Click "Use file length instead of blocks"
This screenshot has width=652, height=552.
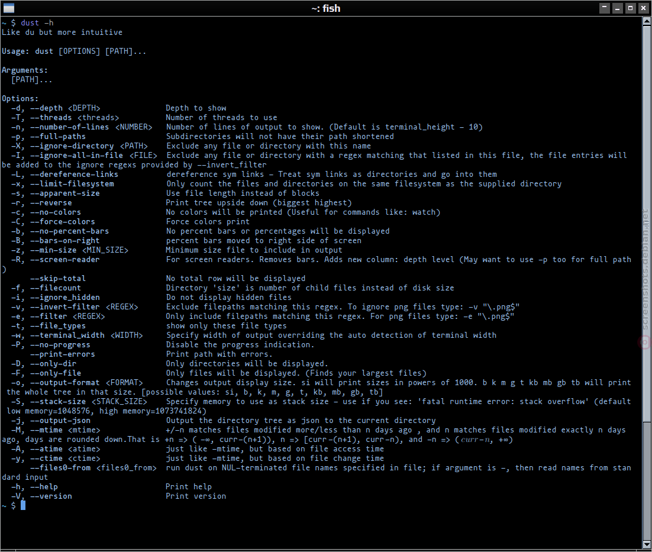[243, 193]
